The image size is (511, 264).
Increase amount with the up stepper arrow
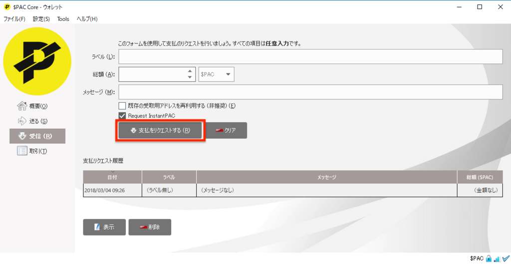click(190, 71)
